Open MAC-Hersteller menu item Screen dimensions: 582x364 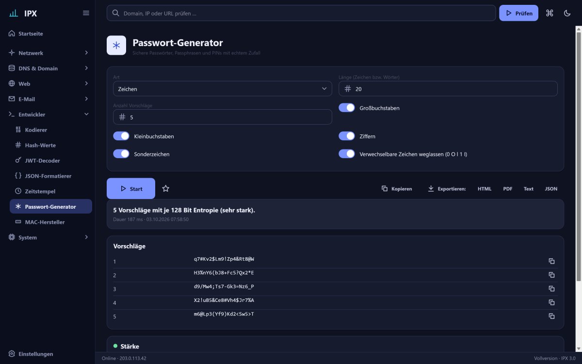point(51,222)
